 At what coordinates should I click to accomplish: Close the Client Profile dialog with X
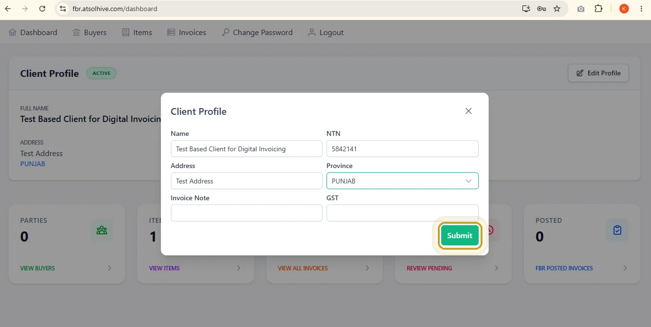point(469,111)
